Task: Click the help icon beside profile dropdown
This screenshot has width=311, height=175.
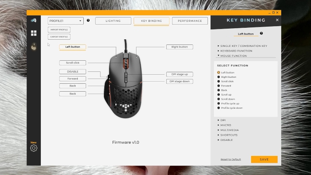Action: point(88,21)
